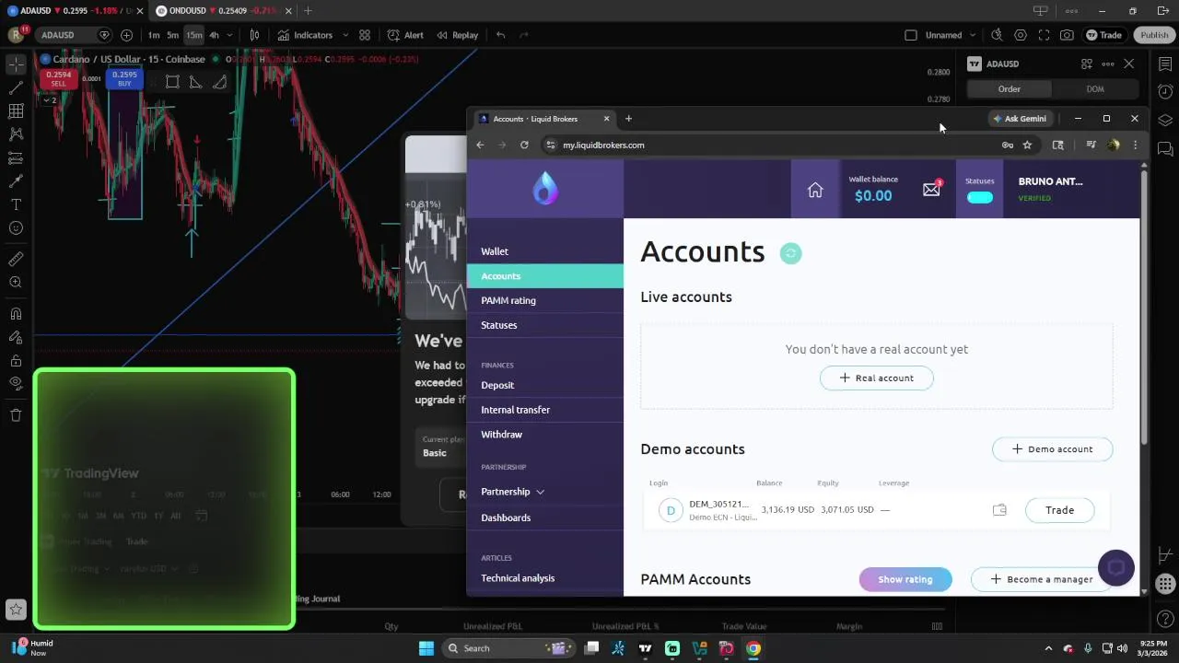Open the object tree layers icon in right sidebar
1179x663 pixels.
(x=1165, y=121)
